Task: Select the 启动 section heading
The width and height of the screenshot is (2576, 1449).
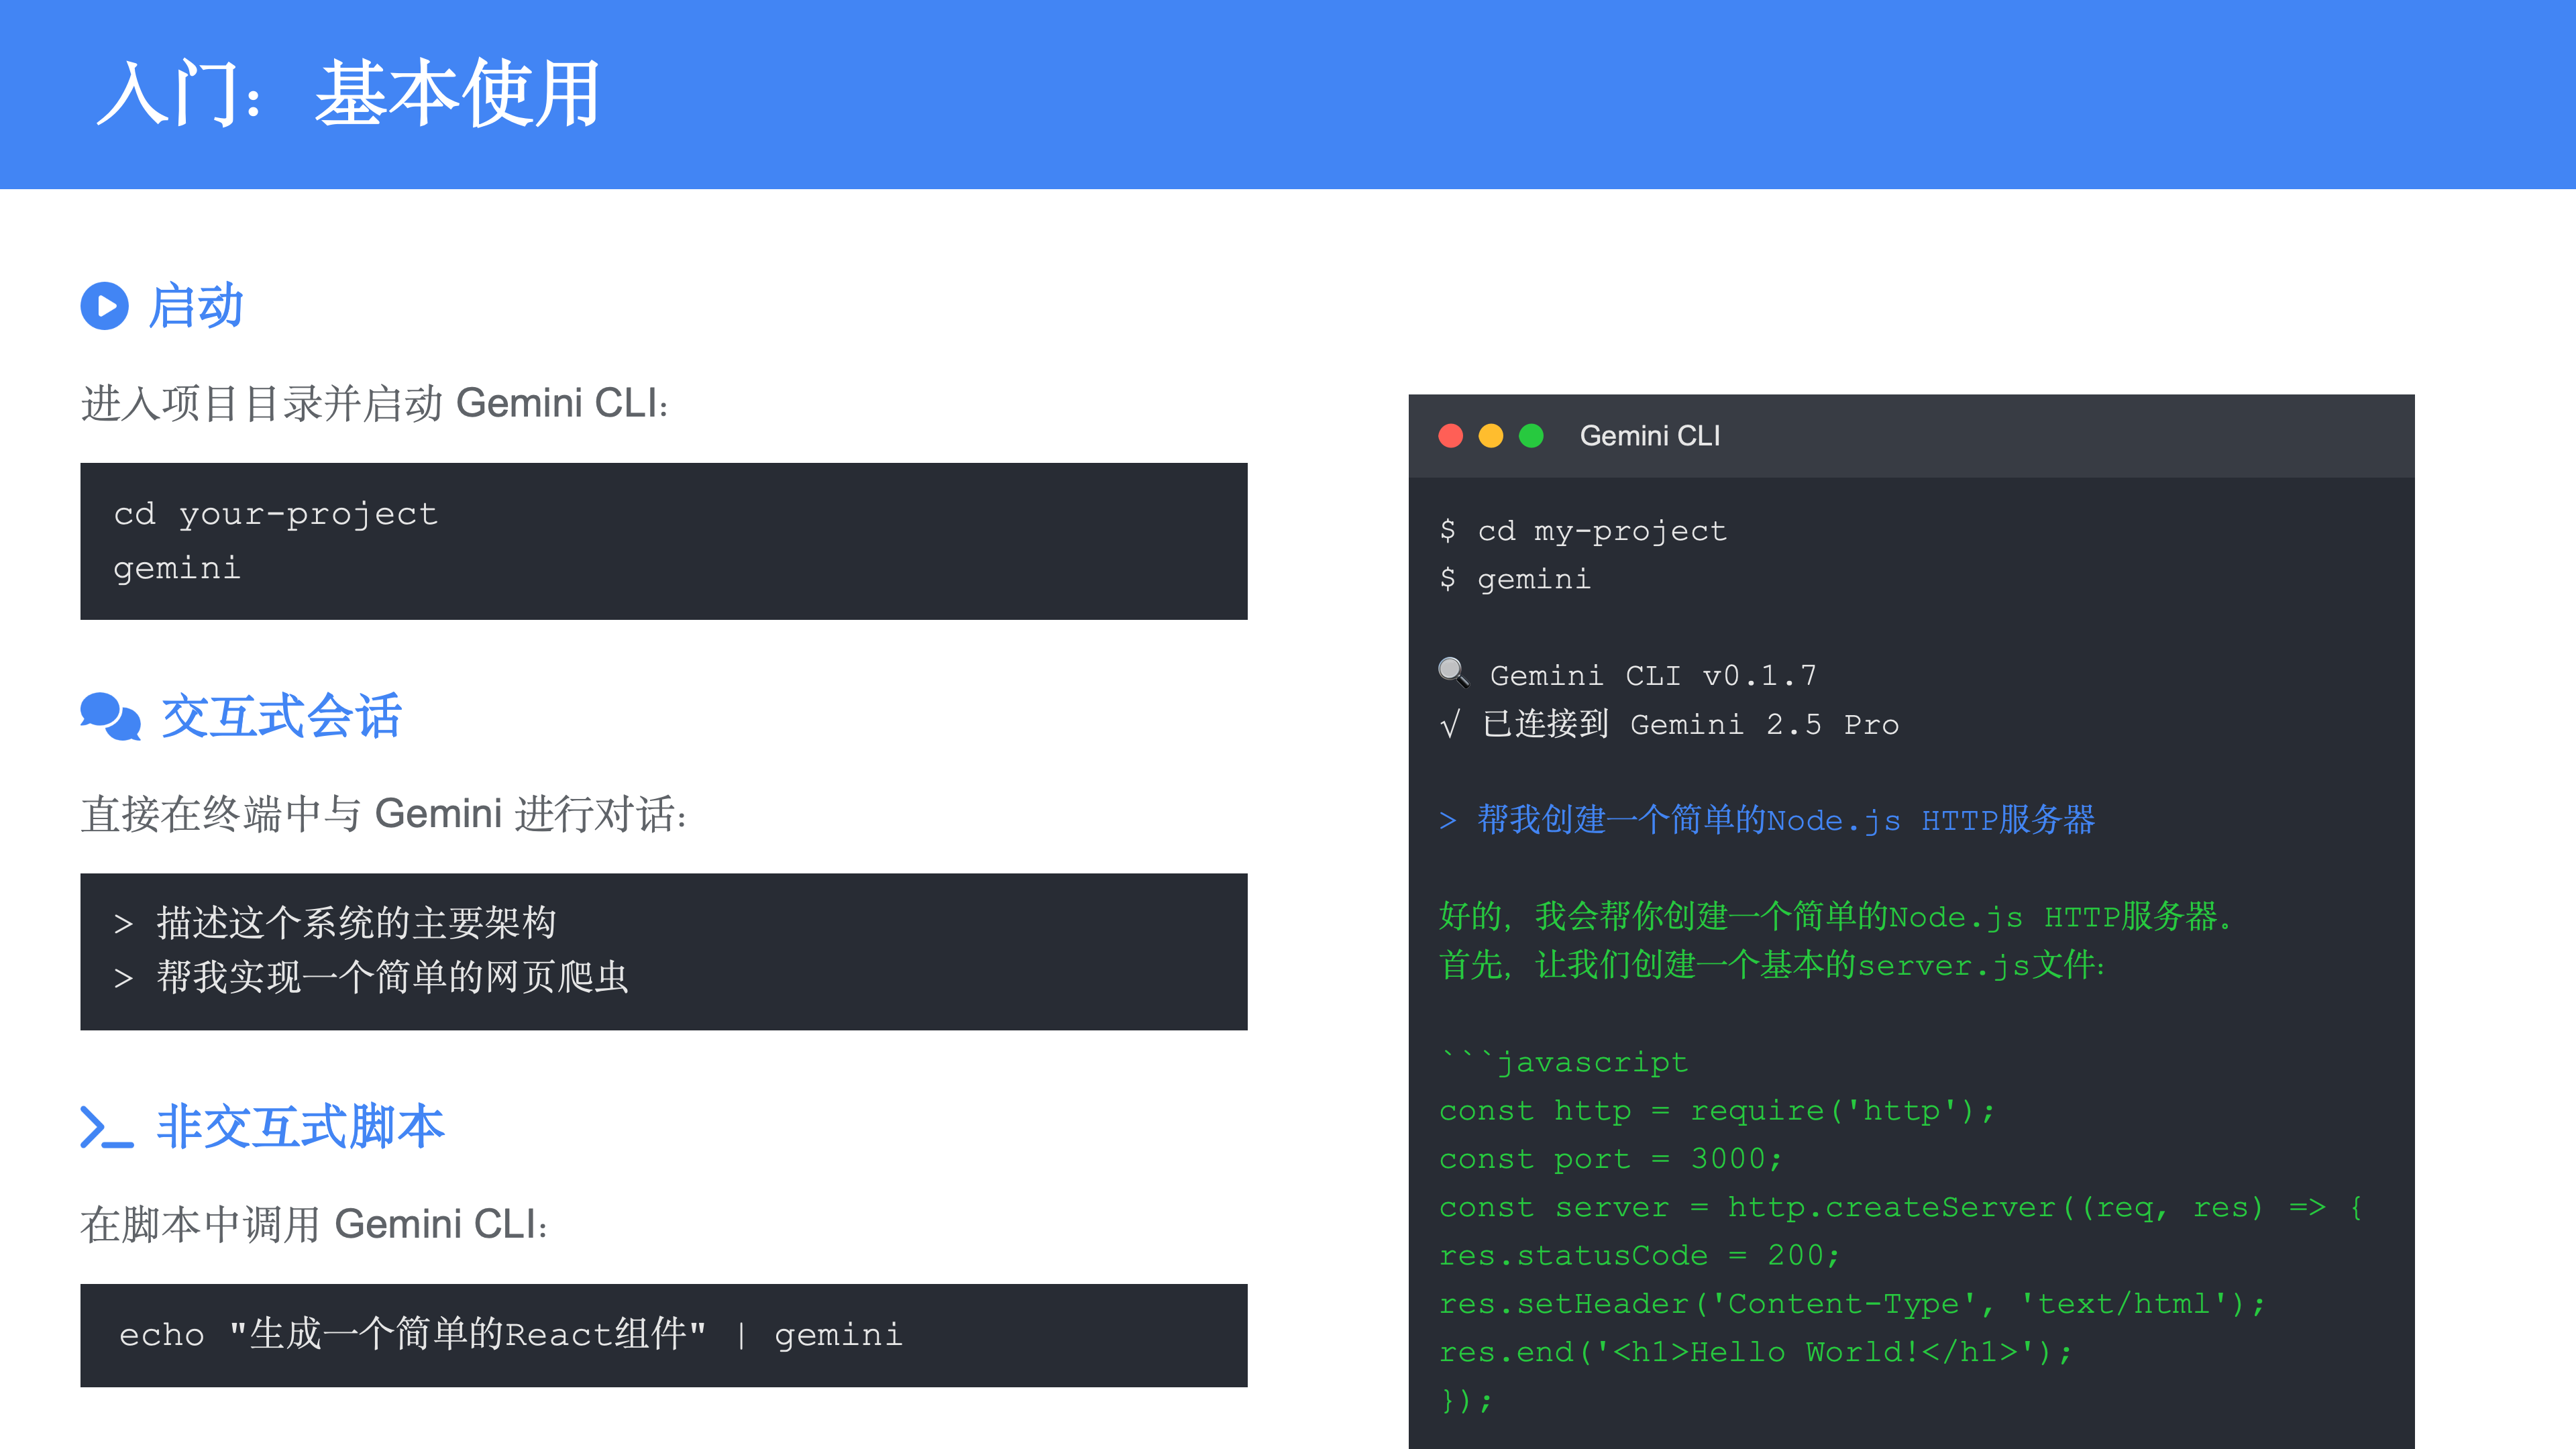Action: [196, 306]
